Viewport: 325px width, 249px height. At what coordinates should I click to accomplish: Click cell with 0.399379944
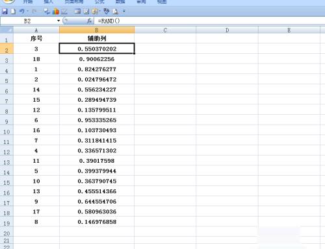[x=97, y=171]
